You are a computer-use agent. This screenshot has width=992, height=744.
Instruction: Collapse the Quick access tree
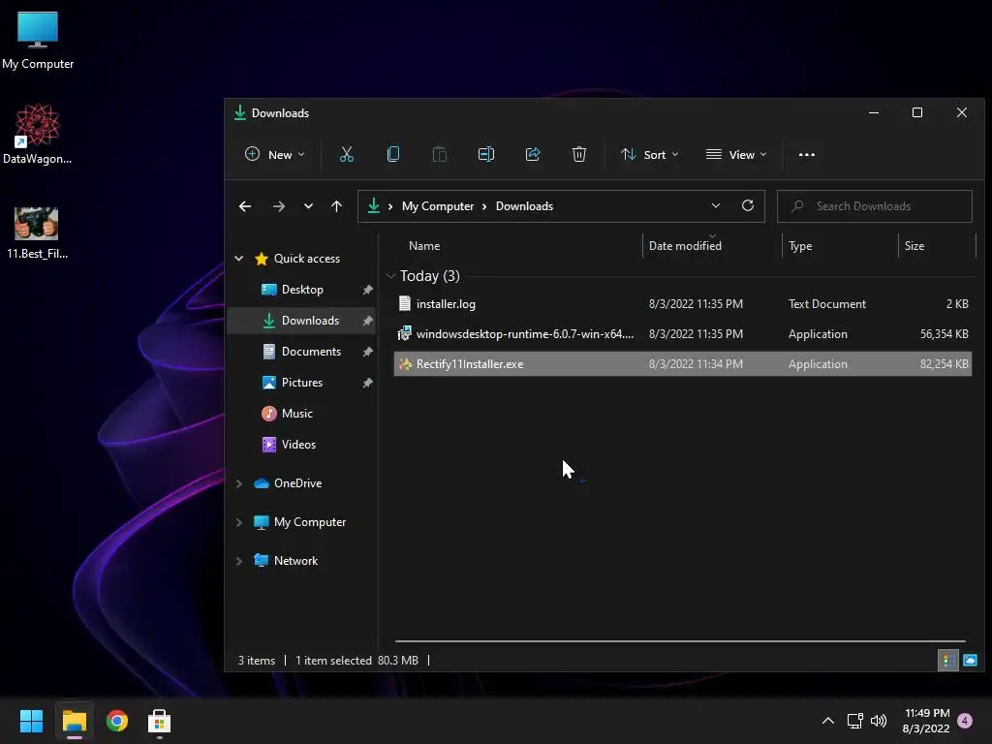click(239, 258)
